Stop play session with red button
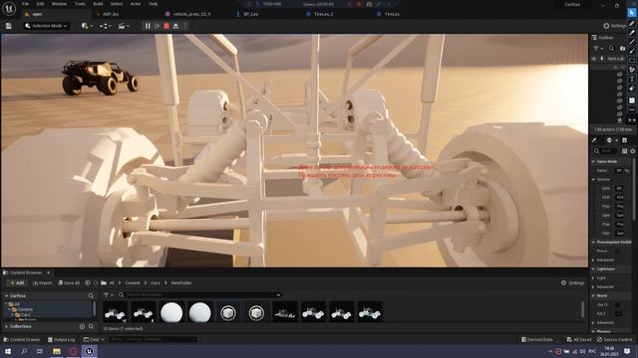Screen dimensions: 638x358 click(166, 26)
